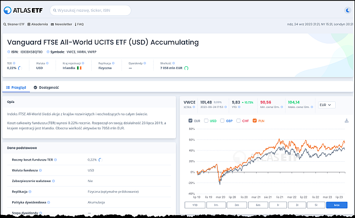This screenshot has width=355, height=218.
Task: Open the EUR currency dropdown
Action: [327, 105]
